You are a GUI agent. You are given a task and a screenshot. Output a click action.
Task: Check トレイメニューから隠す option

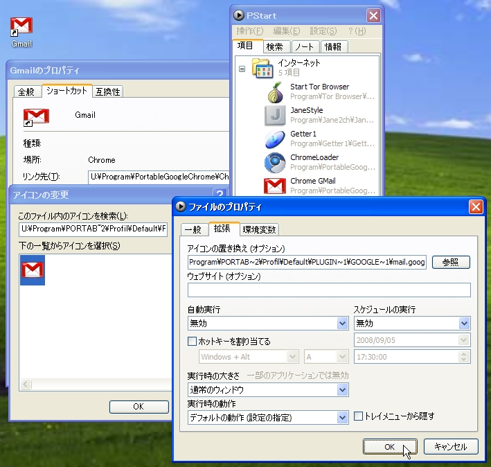[x=358, y=416]
